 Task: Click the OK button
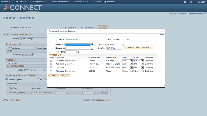click(x=54, y=76)
